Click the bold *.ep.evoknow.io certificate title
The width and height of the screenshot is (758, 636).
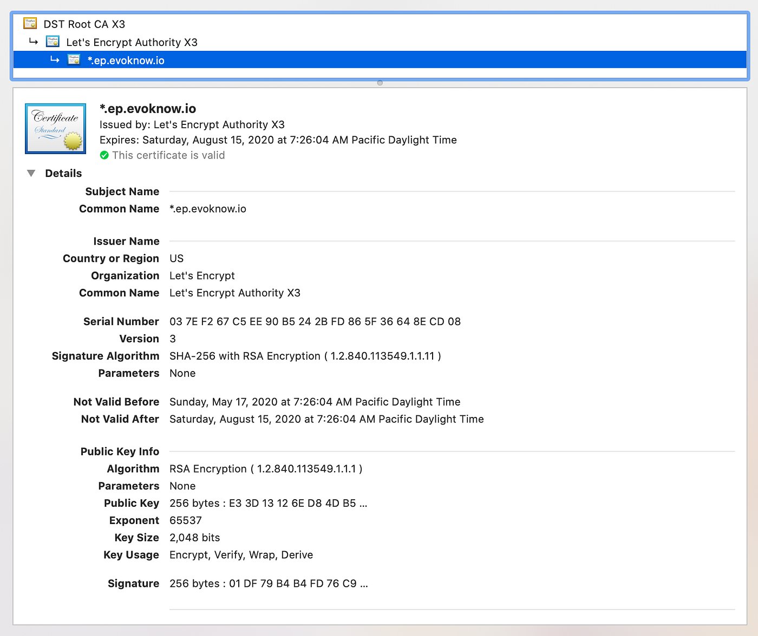click(x=148, y=109)
